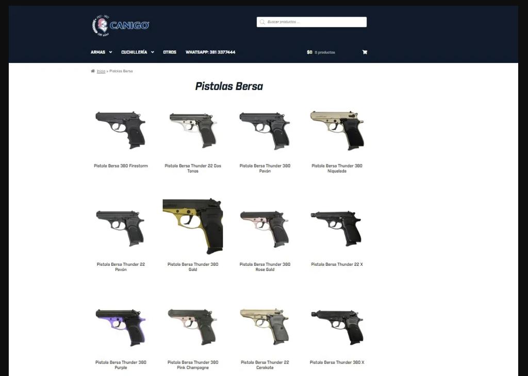The height and width of the screenshot is (376, 528).
Task: Open the OTROS menu item
Action: point(170,52)
